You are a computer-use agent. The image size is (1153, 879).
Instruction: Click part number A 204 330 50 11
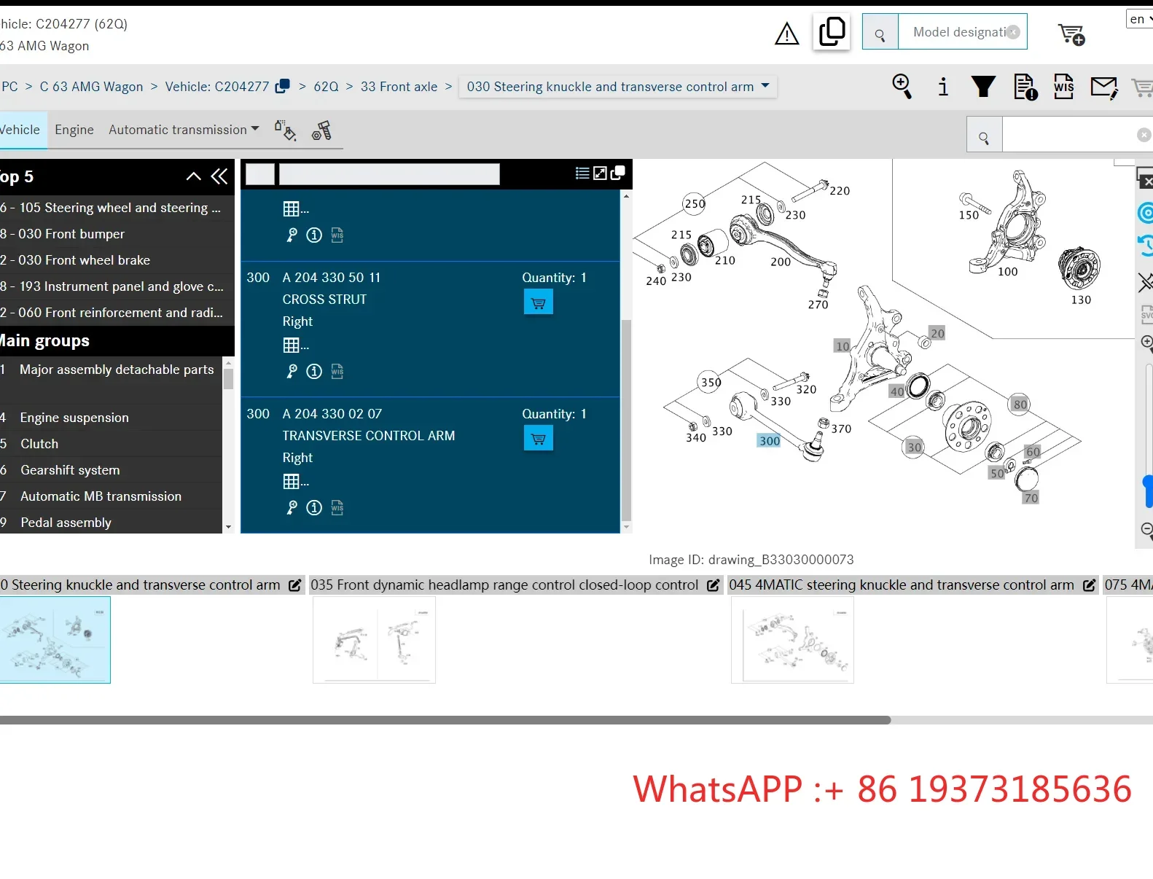coord(332,278)
